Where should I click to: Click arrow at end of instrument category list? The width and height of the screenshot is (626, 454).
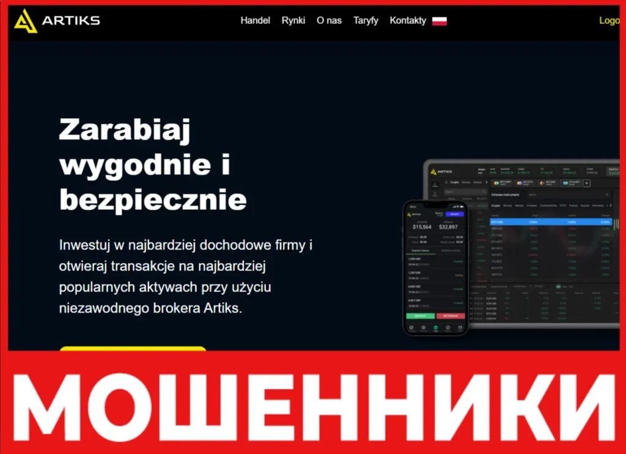(x=611, y=206)
